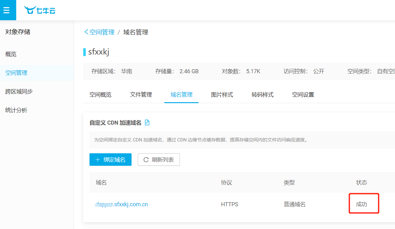Click the bucket name sfxxkj
The image size is (395, 229).
[x=99, y=52]
